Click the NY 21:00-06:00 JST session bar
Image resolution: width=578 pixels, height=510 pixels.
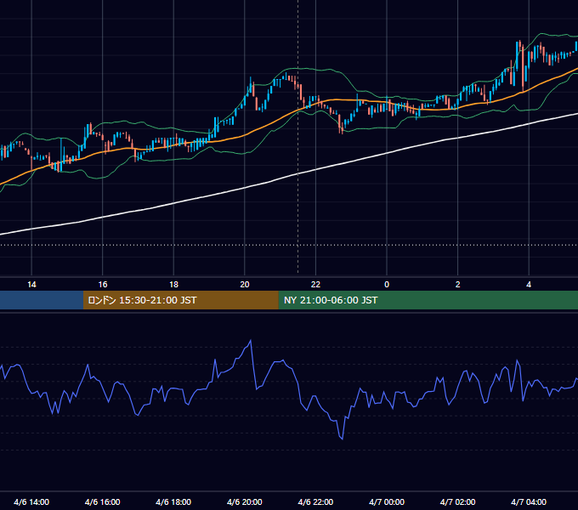[428, 300]
